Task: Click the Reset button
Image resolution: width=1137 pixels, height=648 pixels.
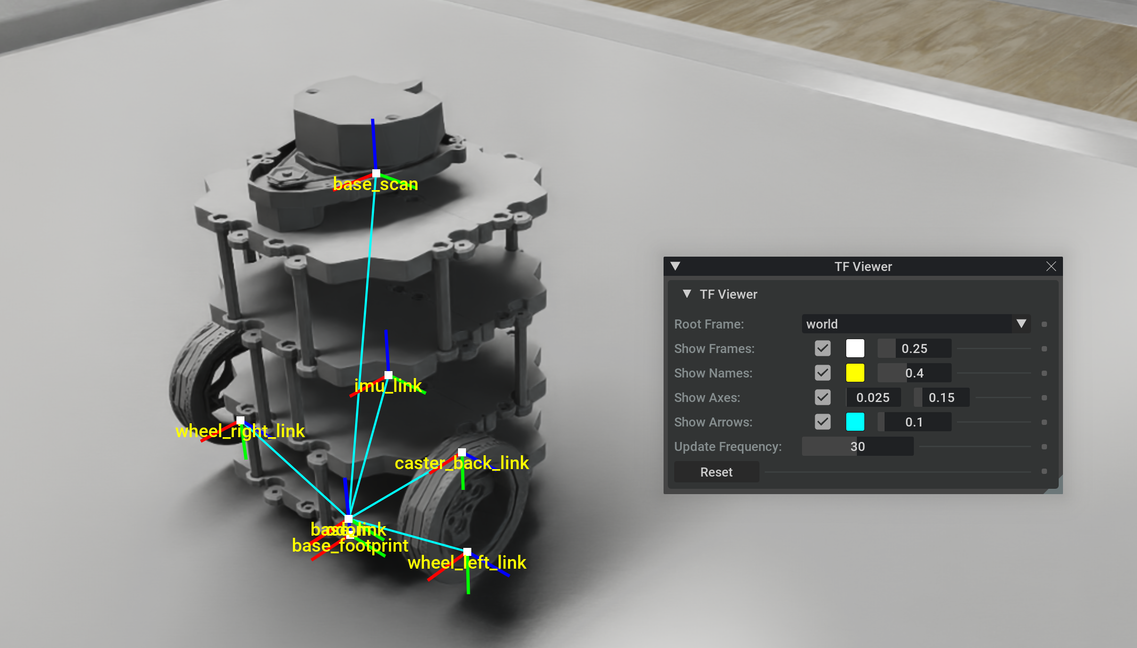Action: click(x=716, y=472)
